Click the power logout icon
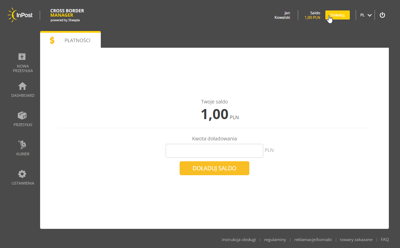Image resolution: width=400 pixels, height=248 pixels. coord(382,15)
